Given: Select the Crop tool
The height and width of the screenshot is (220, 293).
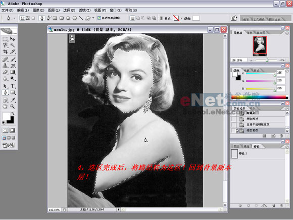Looking at the screenshot, I should point(5,52).
